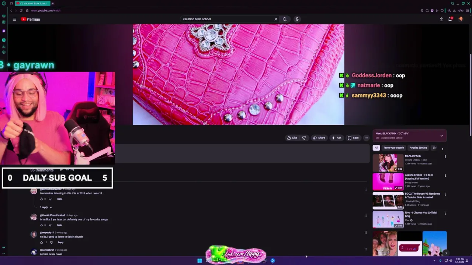Screen dimensions: 472x265
Task: Open browser settings gear in sidebar
Action: pos(4,52)
